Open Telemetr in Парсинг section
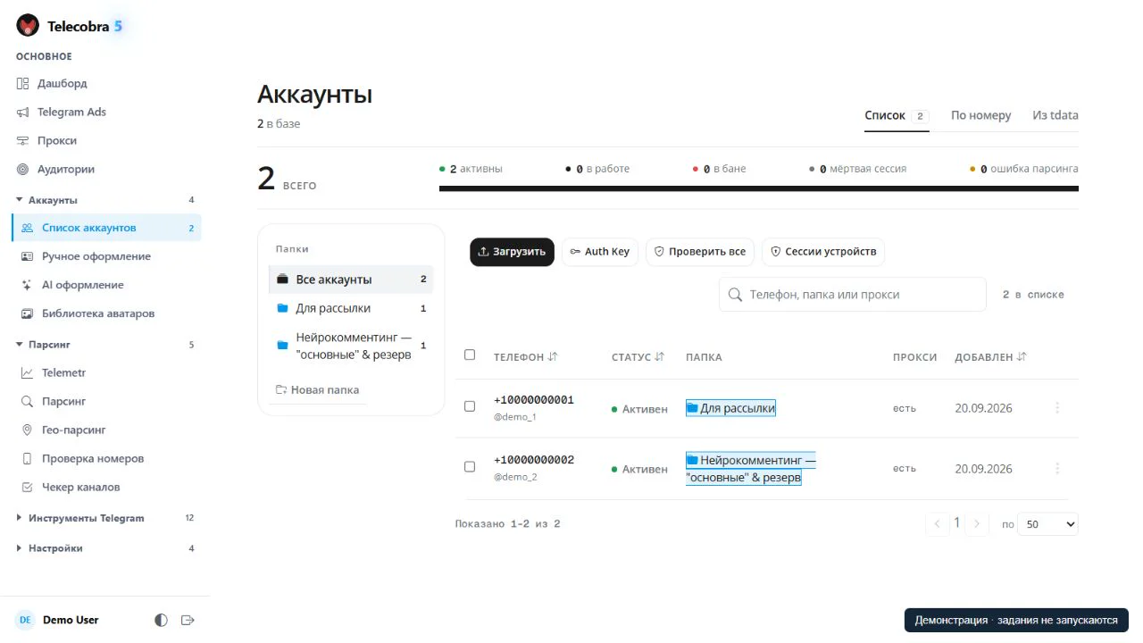 pos(105,372)
